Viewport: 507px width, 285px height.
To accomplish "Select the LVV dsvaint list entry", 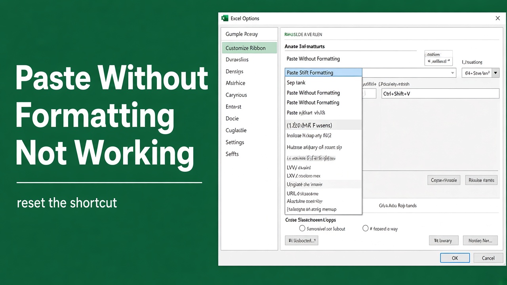I will [x=323, y=167].
